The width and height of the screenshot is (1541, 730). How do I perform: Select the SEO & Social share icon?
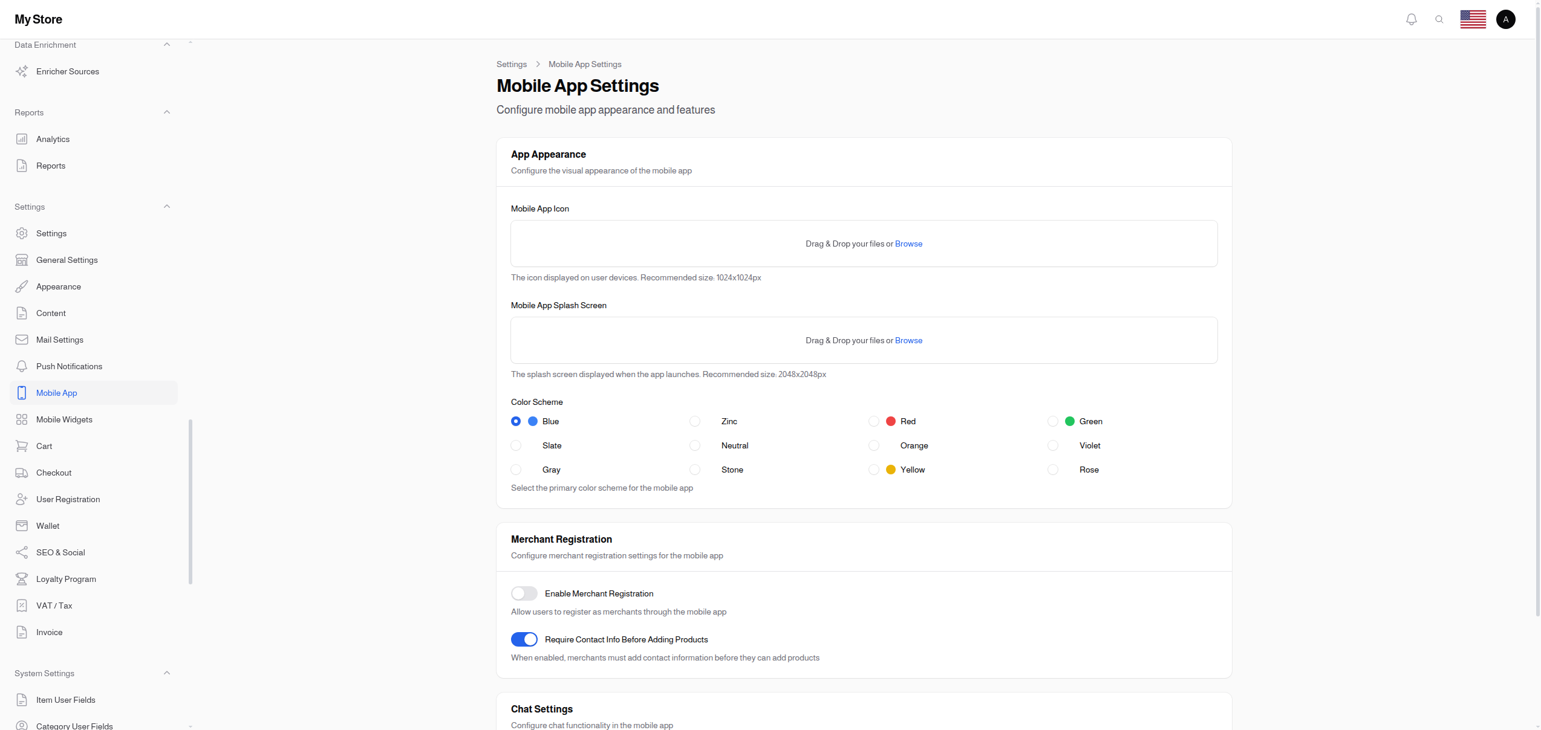(22, 552)
